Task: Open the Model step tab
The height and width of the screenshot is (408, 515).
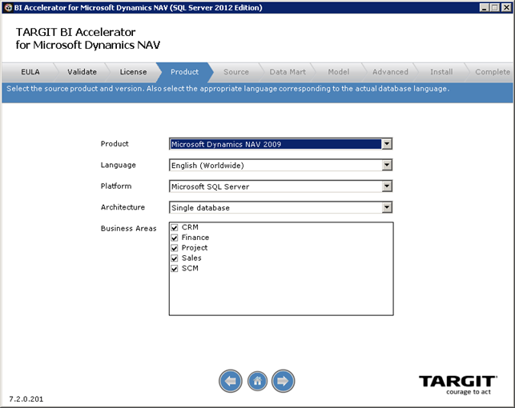Action: coord(339,72)
